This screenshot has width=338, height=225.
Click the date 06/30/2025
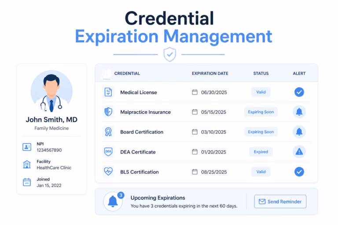(214, 92)
